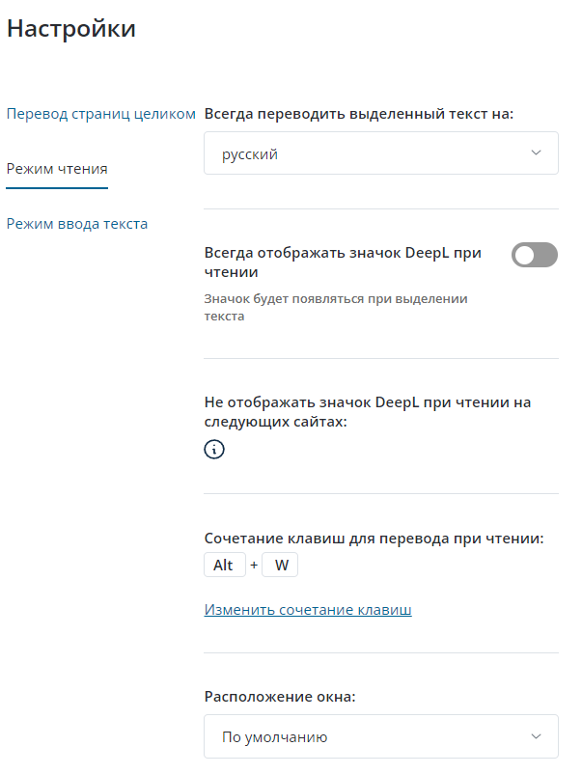Open the Перевод страниц целиком section

click(101, 114)
